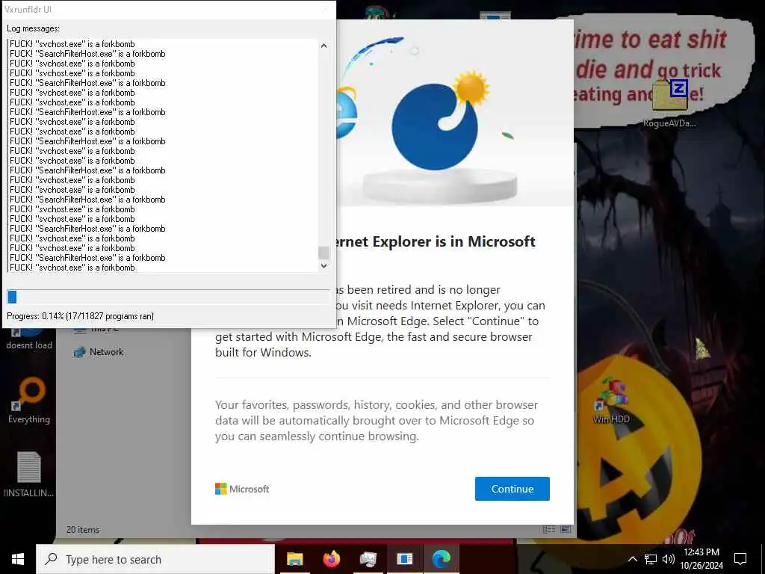Open the Windows Start menu

[x=18, y=559]
